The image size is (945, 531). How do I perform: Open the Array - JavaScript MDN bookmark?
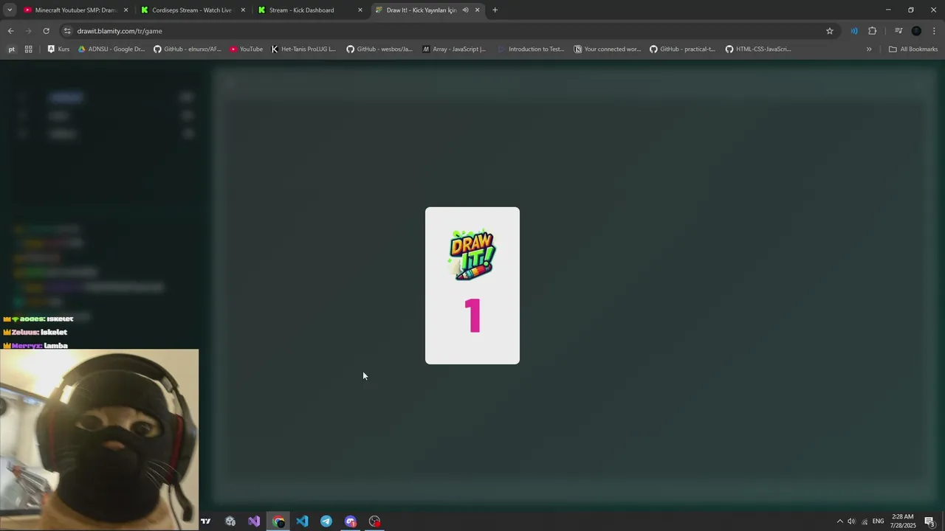pyautogui.click(x=453, y=49)
